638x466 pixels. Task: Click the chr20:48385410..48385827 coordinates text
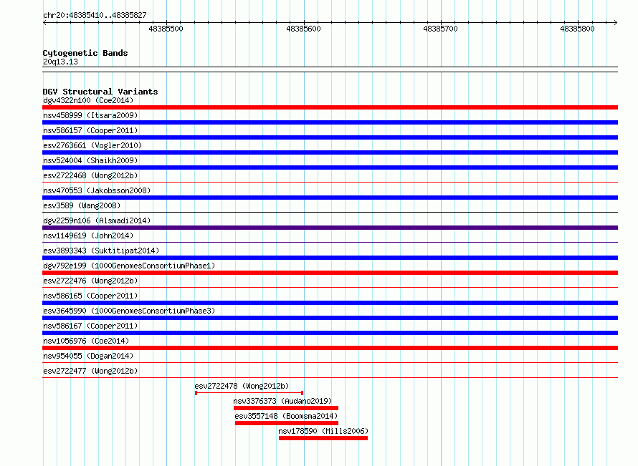(x=95, y=15)
